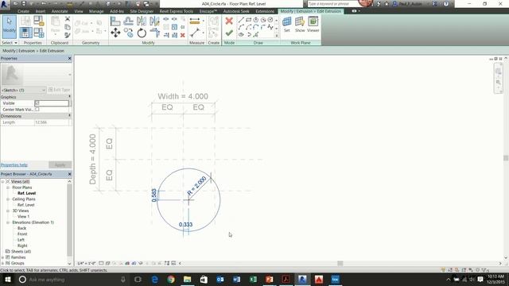Viewport: 509px width, 286px height.
Task: Enable the Center Mark Visible checkbox
Action: [37, 110]
